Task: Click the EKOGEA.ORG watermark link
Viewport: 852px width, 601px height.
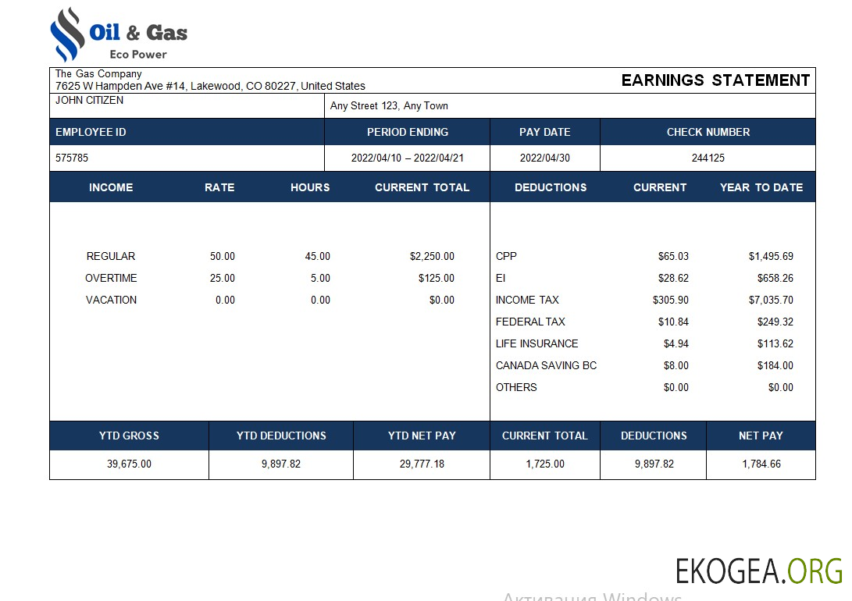Action: tap(758, 571)
